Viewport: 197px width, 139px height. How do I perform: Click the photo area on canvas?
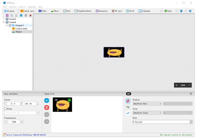114,52
